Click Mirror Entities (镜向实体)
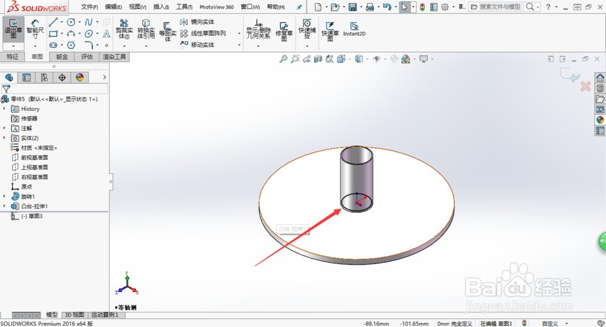 tap(197, 22)
